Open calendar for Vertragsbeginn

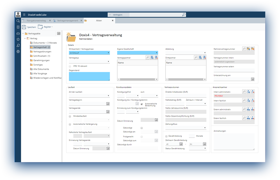click(x=108, y=104)
